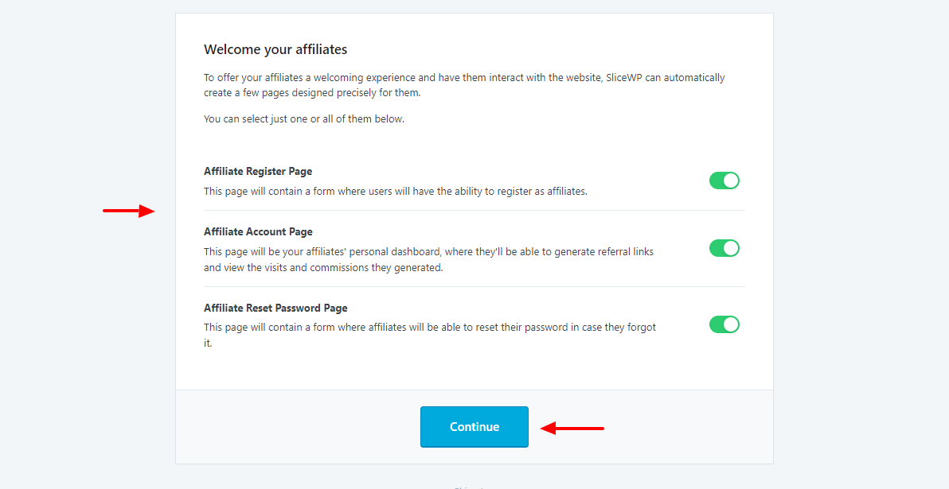Select the Affiliate Reset Password Page label
This screenshot has height=489, width=949.
tap(275, 308)
